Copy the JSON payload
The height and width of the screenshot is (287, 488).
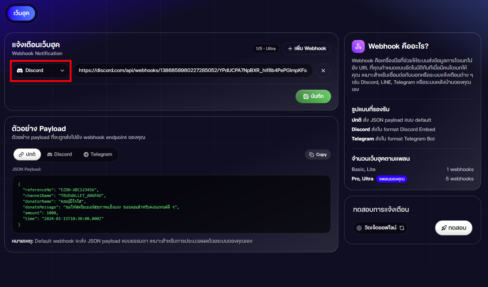click(x=318, y=154)
